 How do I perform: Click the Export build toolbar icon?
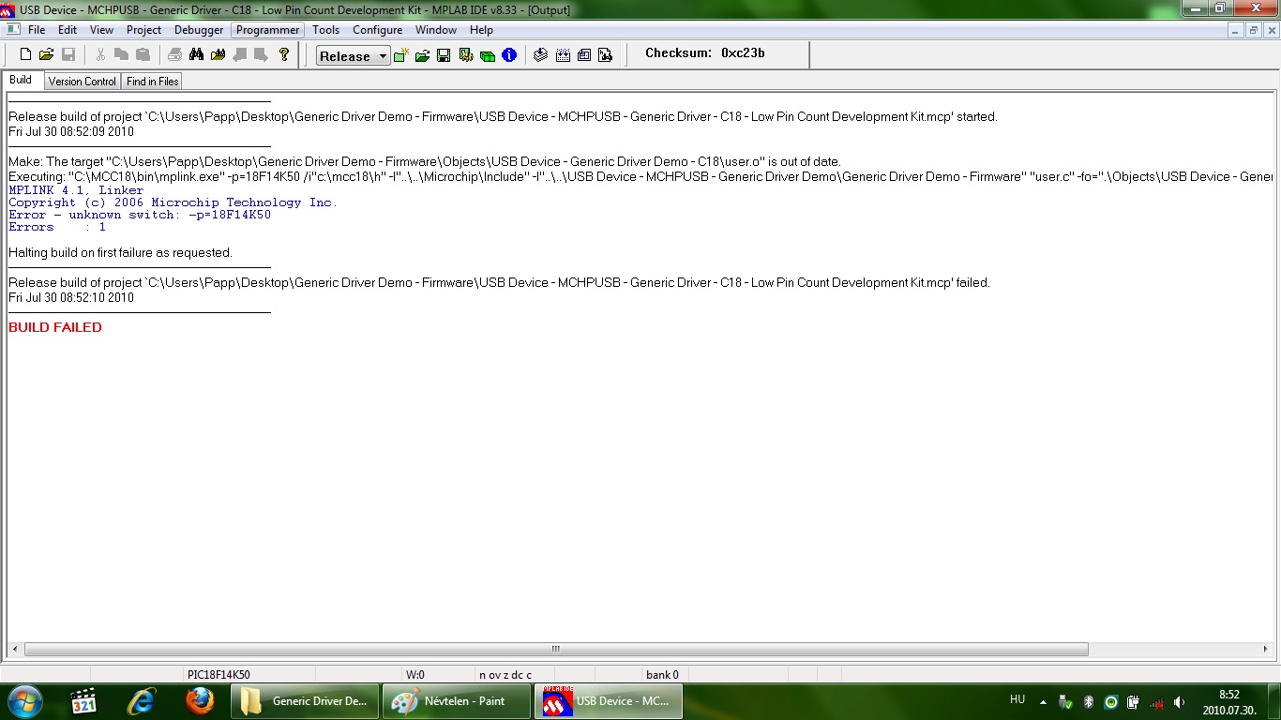pyautogui.click(x=584, y=55)
